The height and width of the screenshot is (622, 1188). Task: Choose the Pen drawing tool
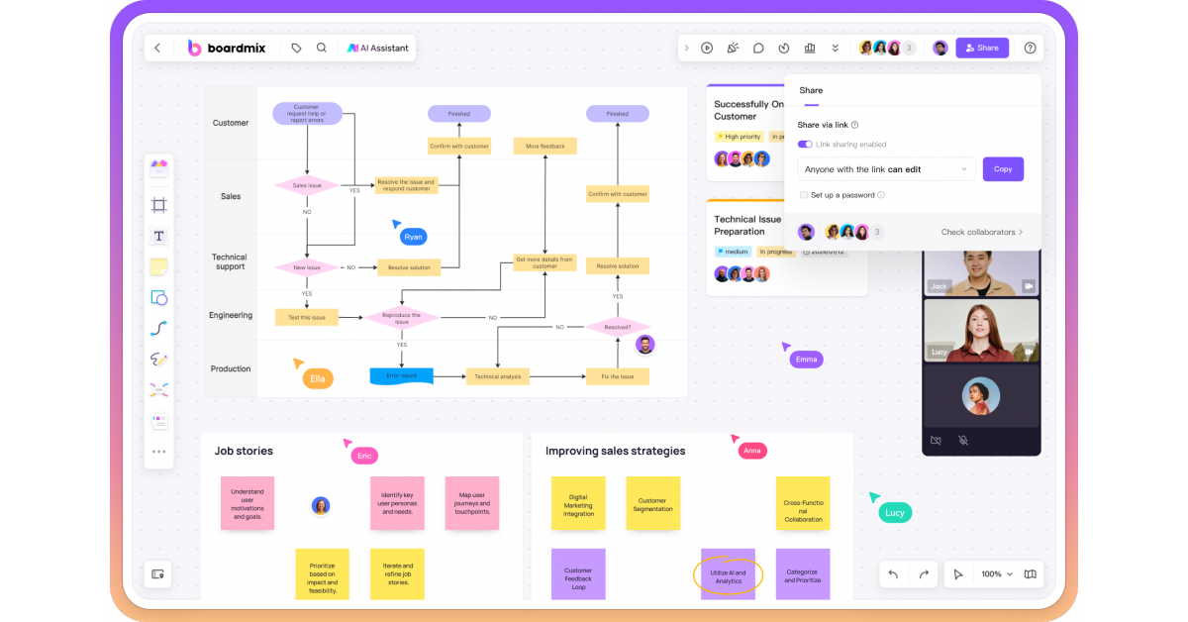(158, 359)
